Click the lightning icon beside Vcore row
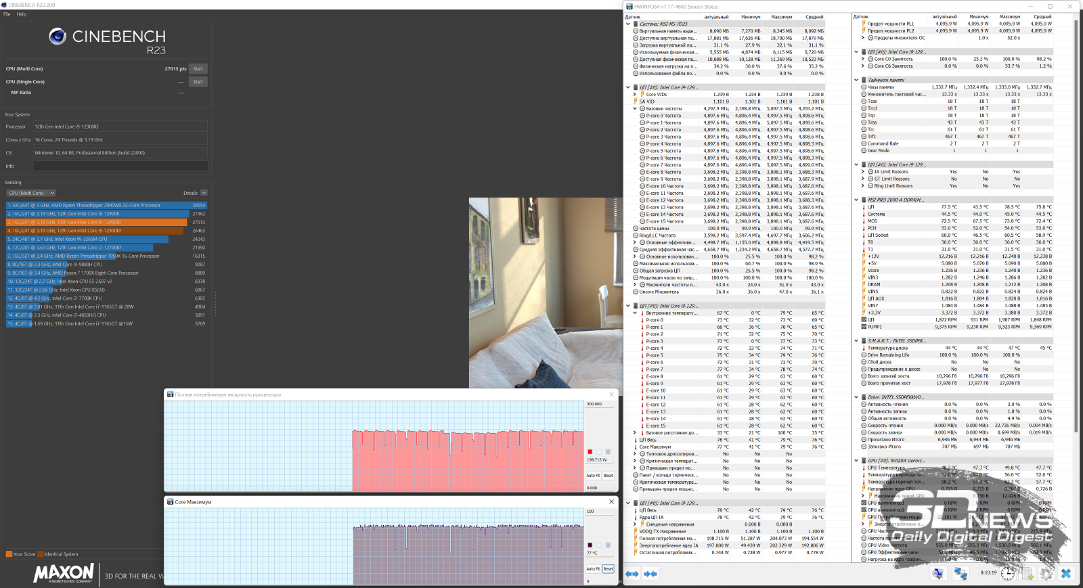Screen dimensions: 1083x588 (864, 270)
